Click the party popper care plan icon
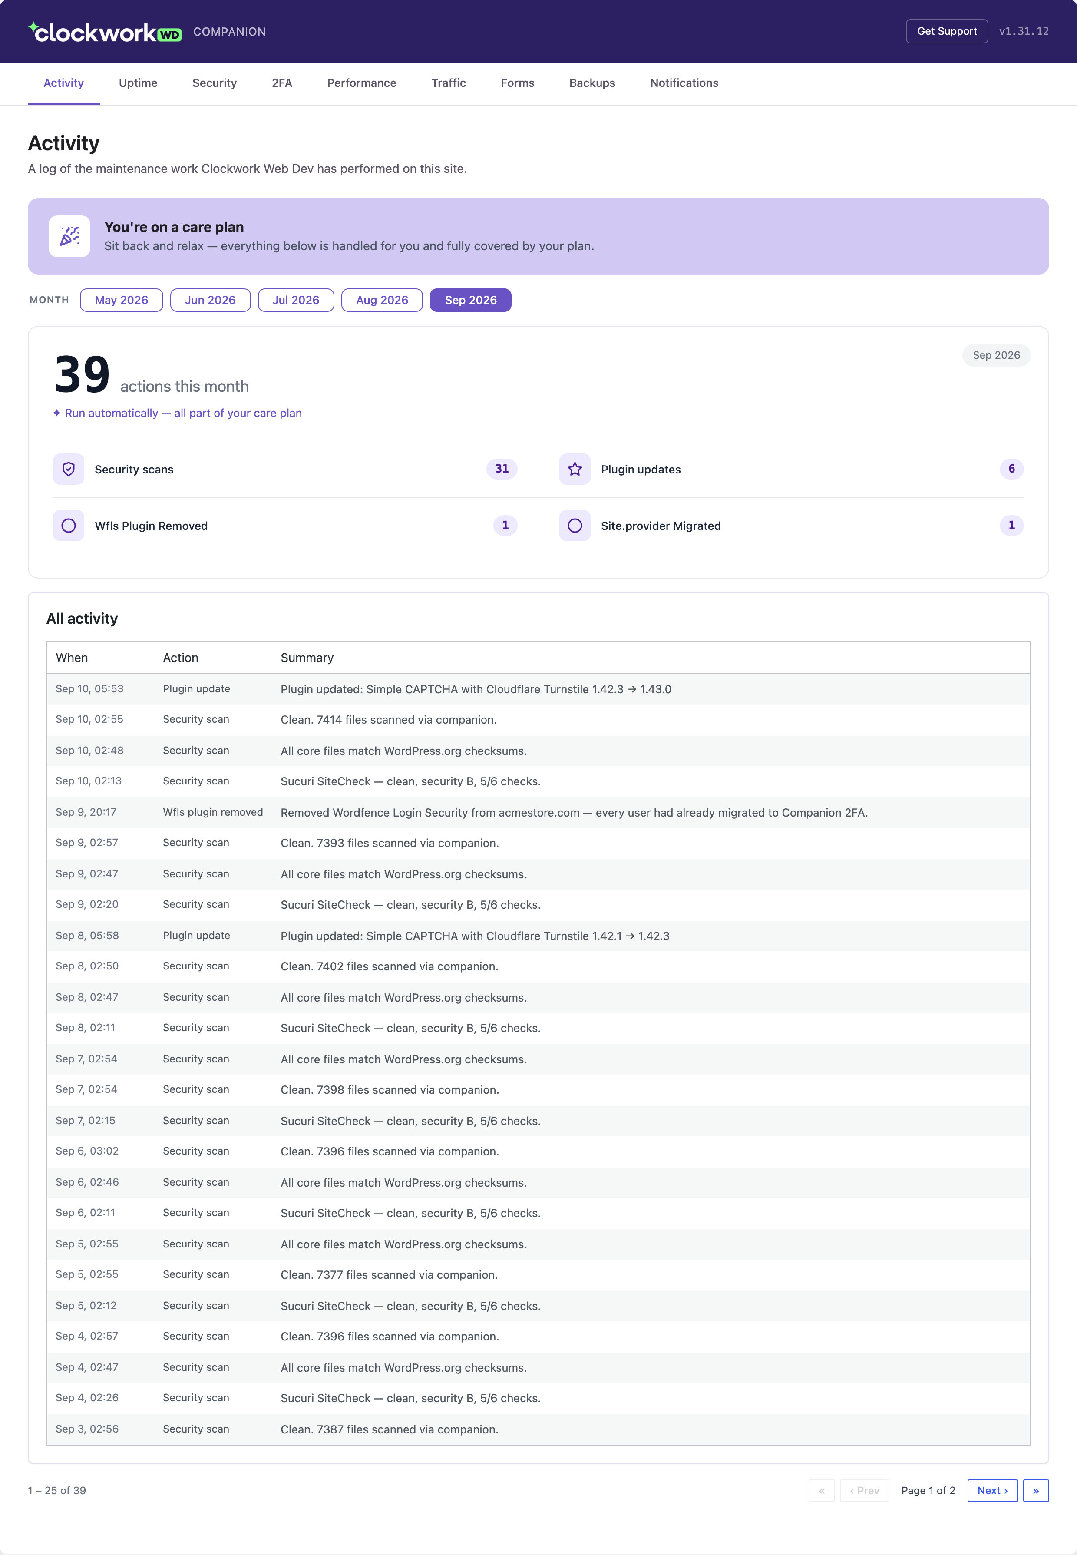This screenshot has width=1077, height=1555. (x=69, y=236)
